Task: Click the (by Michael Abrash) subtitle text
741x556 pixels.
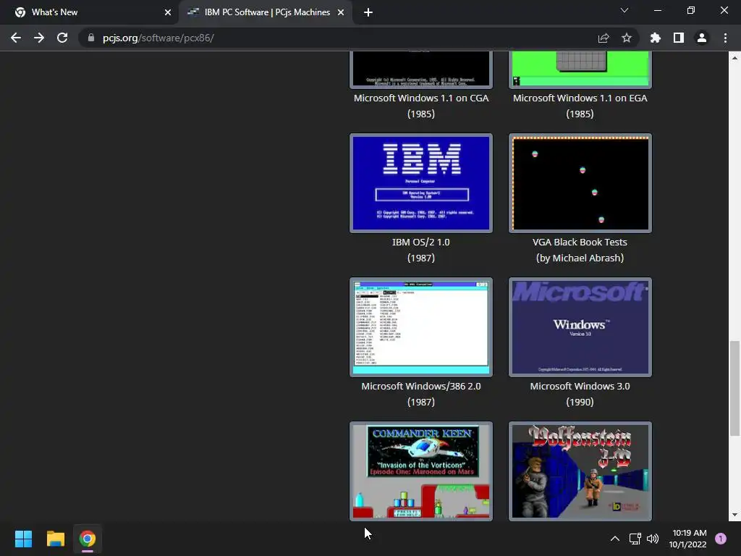Action: coord(580,258)
